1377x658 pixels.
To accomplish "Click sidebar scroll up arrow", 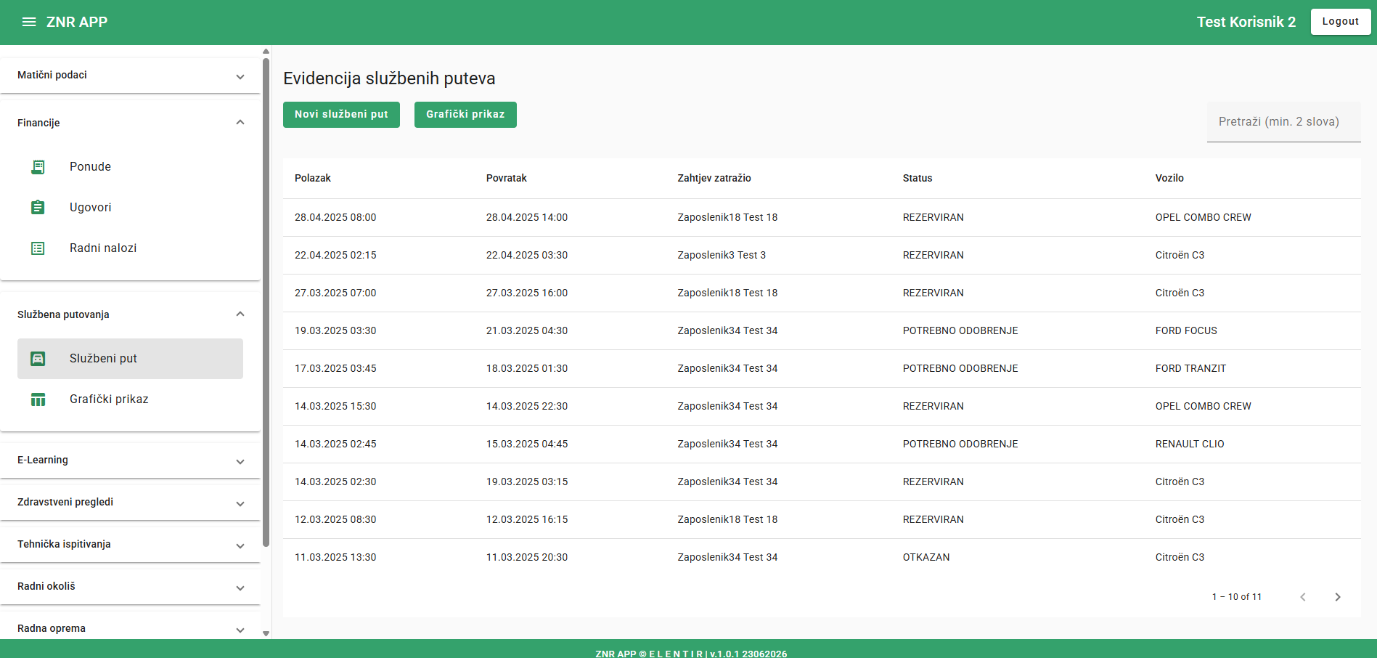I will coord(266,51).
